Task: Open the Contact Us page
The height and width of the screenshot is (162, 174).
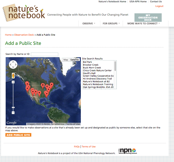Action: click(156, 2)
